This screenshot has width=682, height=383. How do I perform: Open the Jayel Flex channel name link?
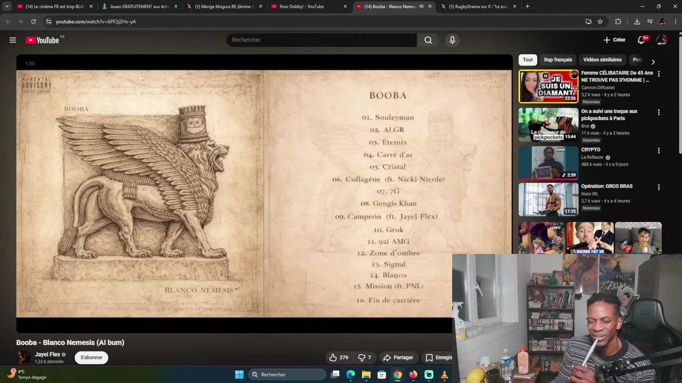(47, 354)
